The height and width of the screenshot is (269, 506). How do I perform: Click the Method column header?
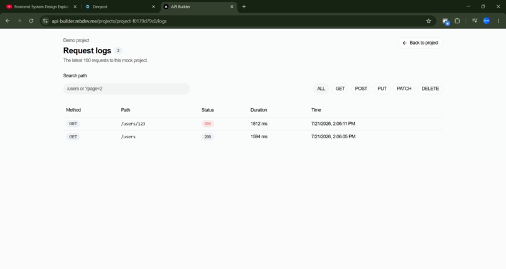click(x=73, y=110)
